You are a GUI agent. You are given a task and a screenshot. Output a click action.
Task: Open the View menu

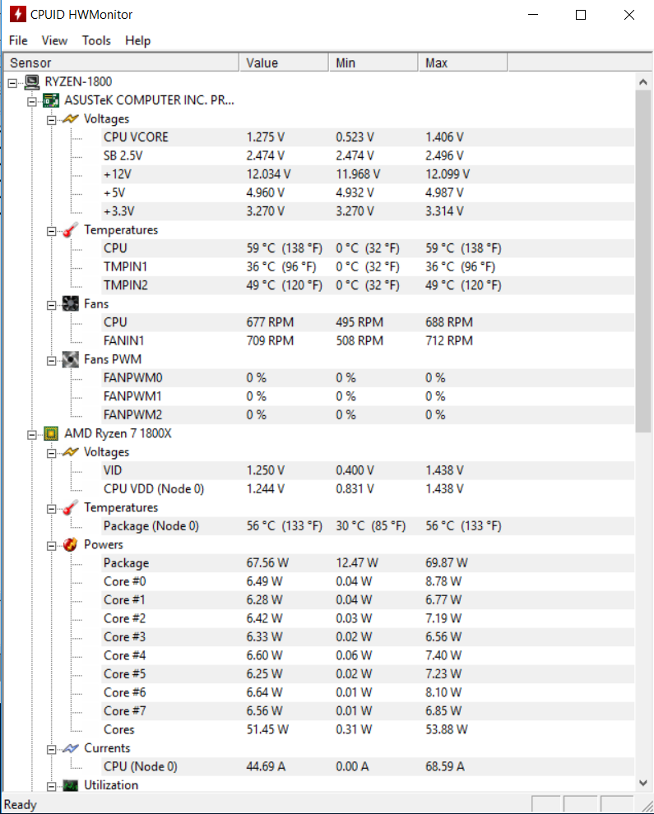pyautogui.click(x=54, y=40)
